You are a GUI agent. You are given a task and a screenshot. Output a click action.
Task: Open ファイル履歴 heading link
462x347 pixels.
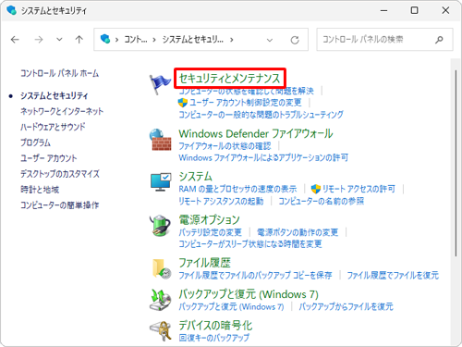click(x=205, y=263)
